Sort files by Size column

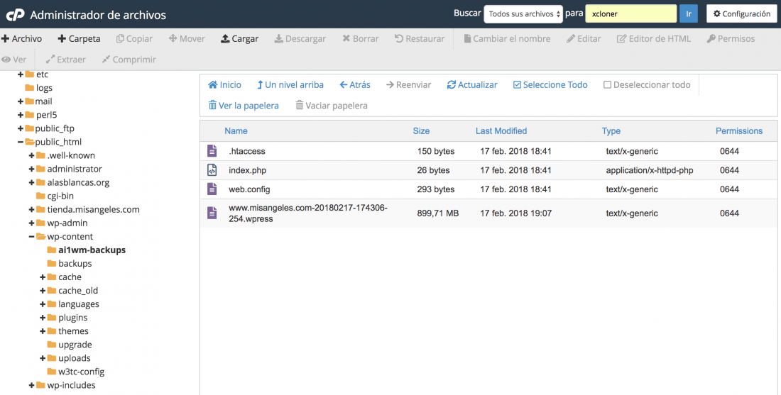[x=421, y=131]
